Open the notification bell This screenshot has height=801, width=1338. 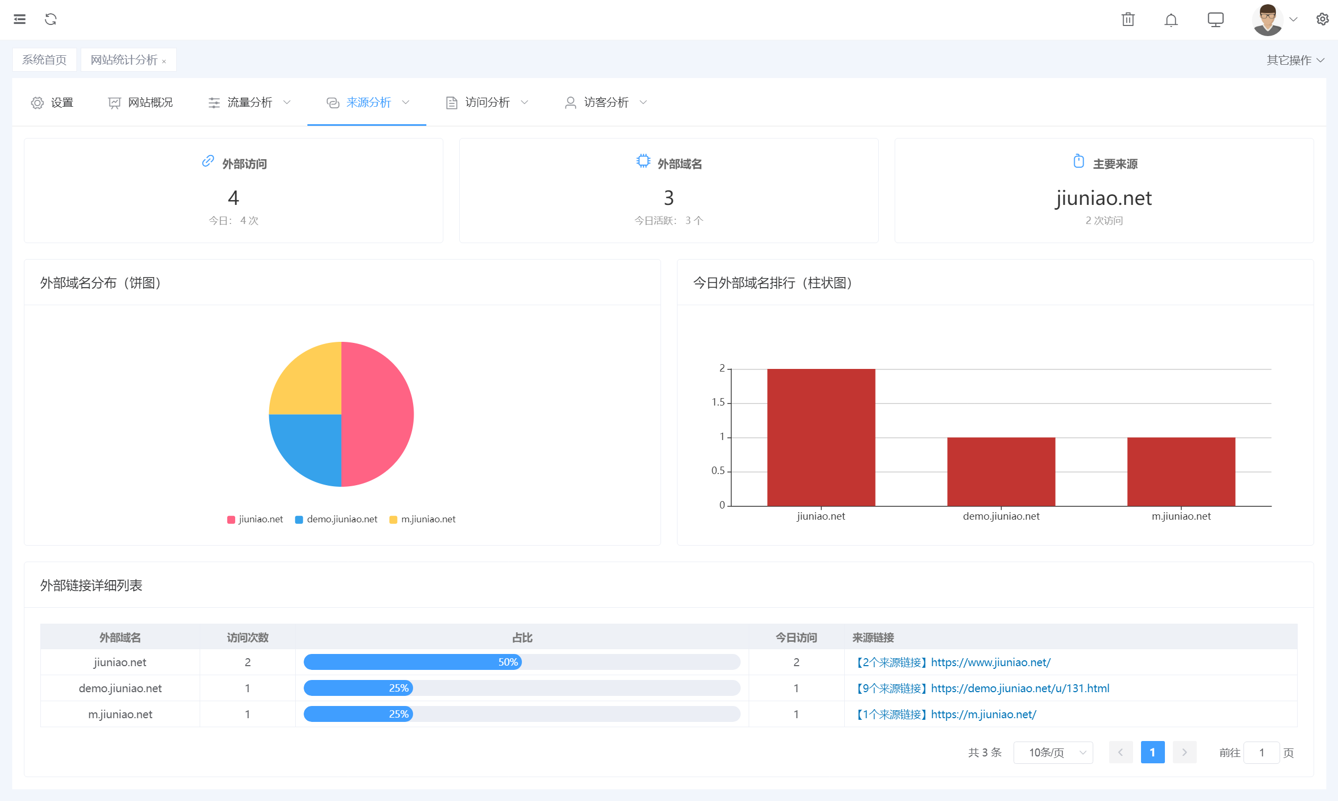[1171, 20]
